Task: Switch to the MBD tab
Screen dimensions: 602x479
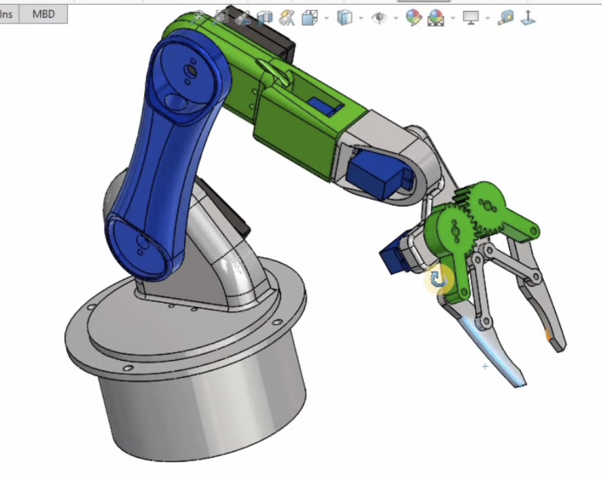Action: pyautogui.click(x=43, y=14)
